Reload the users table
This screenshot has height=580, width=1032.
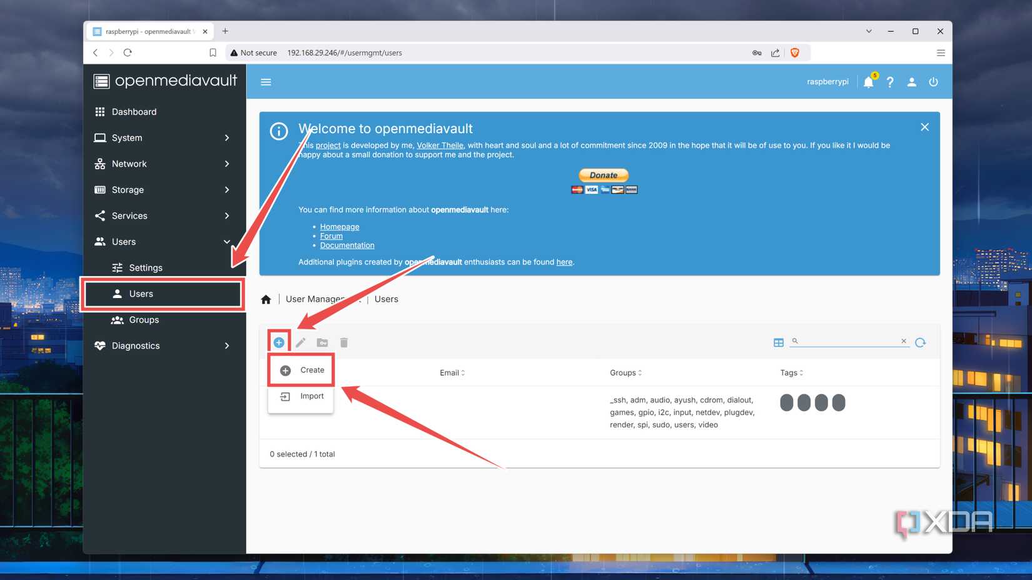point(921,342)
